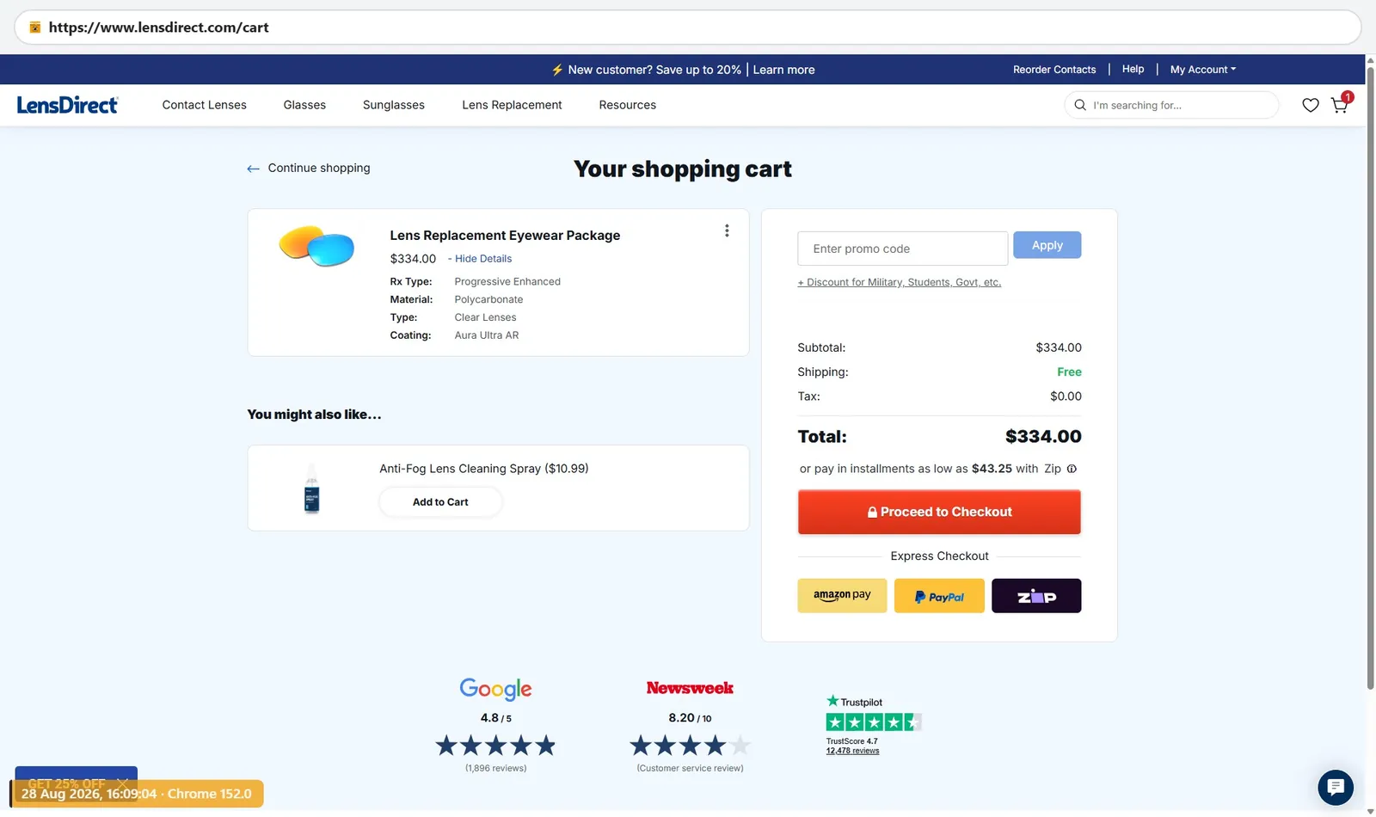
Task: Open the 12,478 reviews Trustpilot link
Action: pyautogui.click(x=852, y=751)
